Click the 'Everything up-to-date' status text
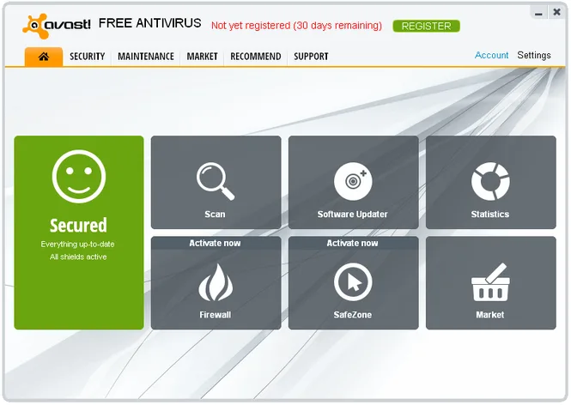571x405 pixels. 77,245
